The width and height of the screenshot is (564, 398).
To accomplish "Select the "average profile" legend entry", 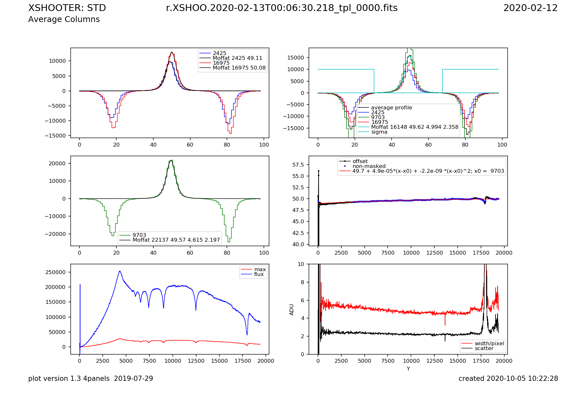I will tap(391, 108).
